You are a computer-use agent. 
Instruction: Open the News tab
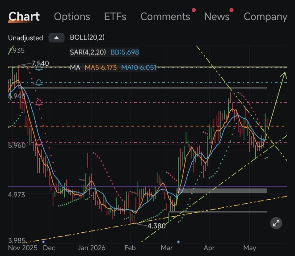coord(217,17)
